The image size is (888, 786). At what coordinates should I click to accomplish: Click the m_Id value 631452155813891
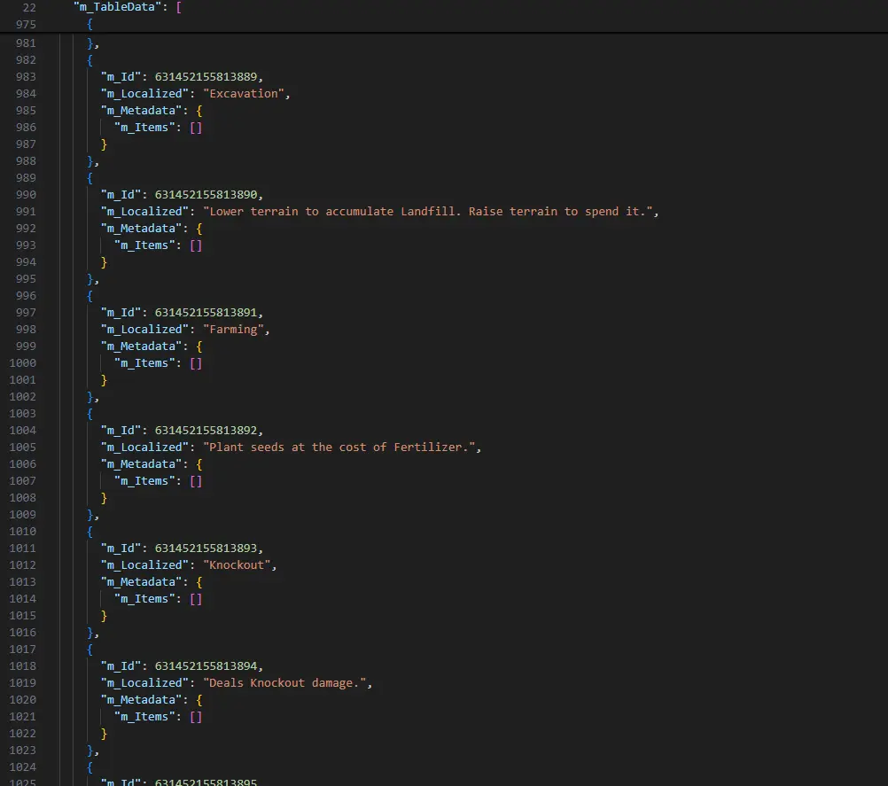206,313
